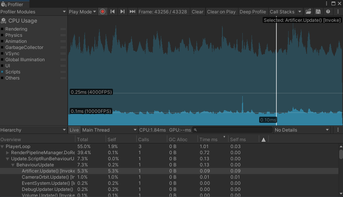The height and width of the screenshot is (197, 343).
Task: Save profiler data with the disk icon
Action: tap(318, 11)
